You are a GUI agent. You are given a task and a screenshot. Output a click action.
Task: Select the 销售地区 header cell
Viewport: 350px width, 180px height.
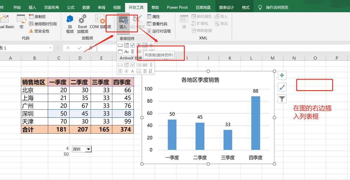tap(34, 82)
